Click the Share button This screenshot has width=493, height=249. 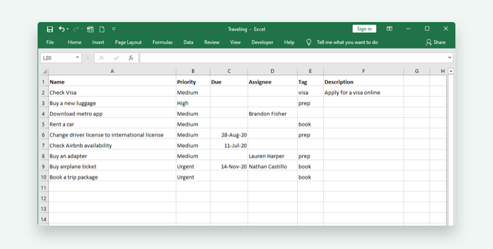[x=435, y=42]
